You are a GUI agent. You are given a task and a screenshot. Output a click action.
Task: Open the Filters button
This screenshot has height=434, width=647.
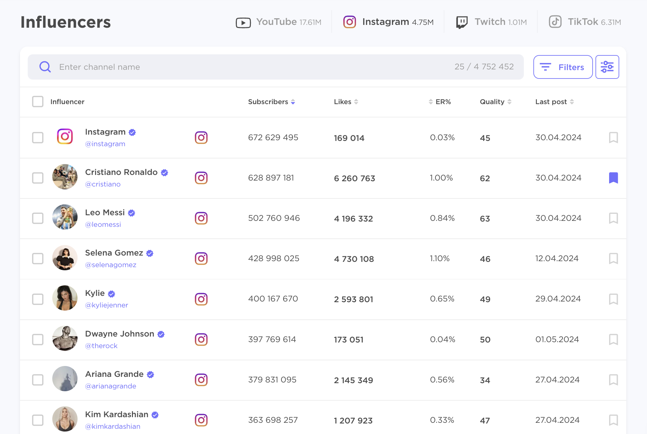tap(563, 67)
